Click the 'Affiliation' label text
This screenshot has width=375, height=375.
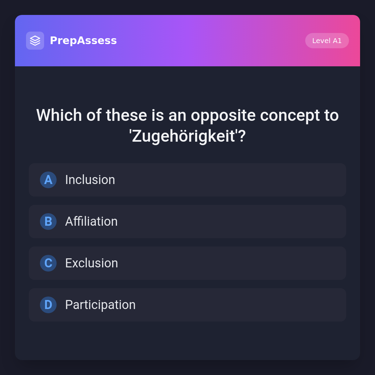click(91, 222)
